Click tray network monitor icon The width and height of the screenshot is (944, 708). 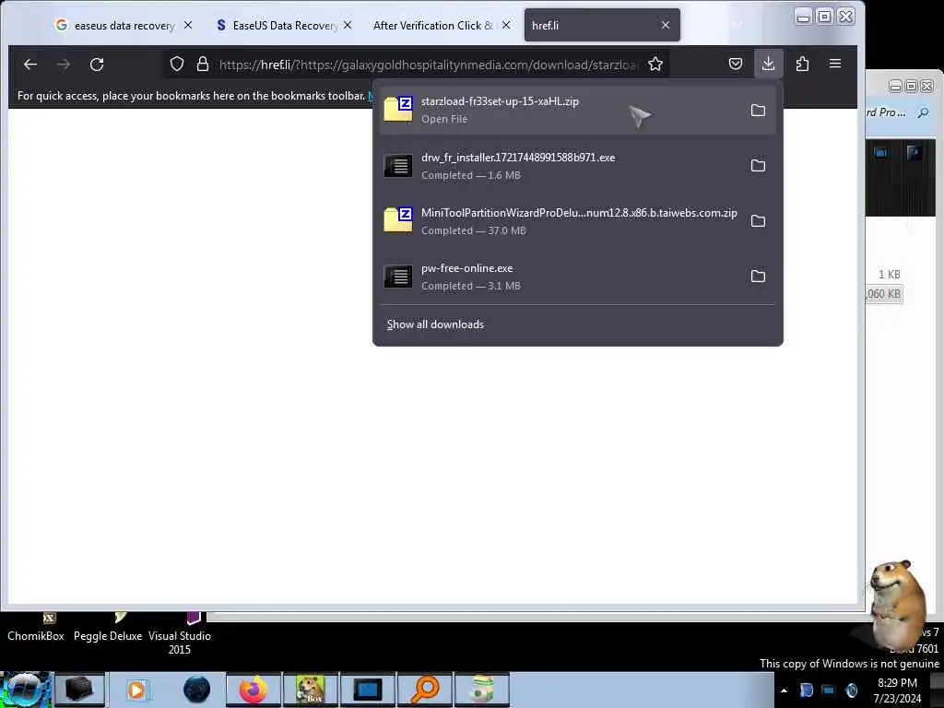coord(829,690)
